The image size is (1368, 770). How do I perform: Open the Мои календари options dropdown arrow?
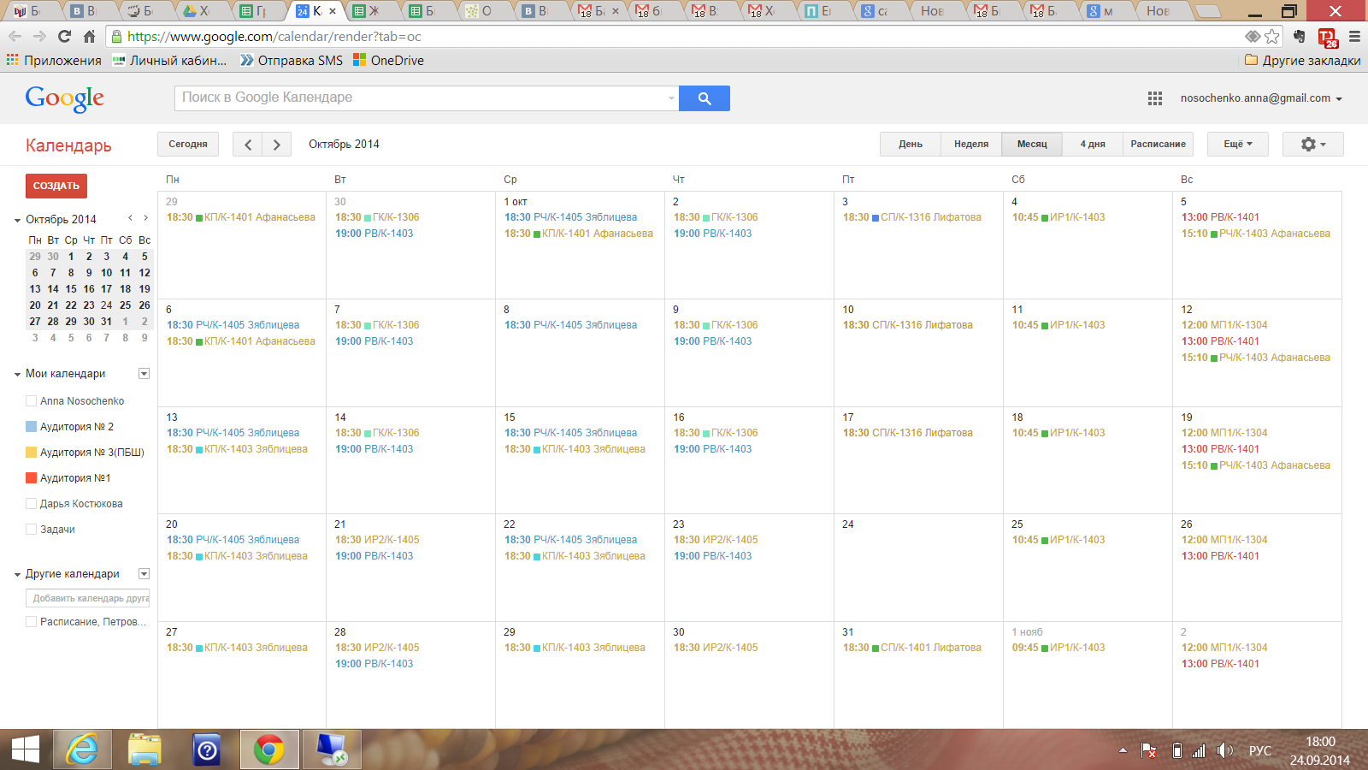tap(144, 374)
